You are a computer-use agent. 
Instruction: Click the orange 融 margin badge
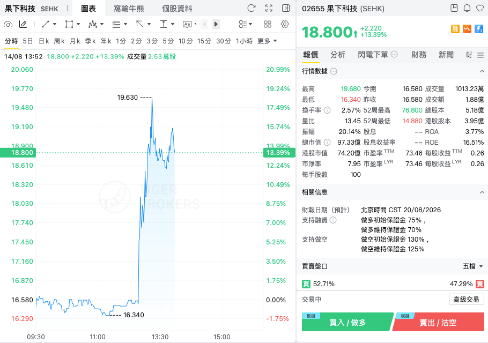[x=455, y=29]
